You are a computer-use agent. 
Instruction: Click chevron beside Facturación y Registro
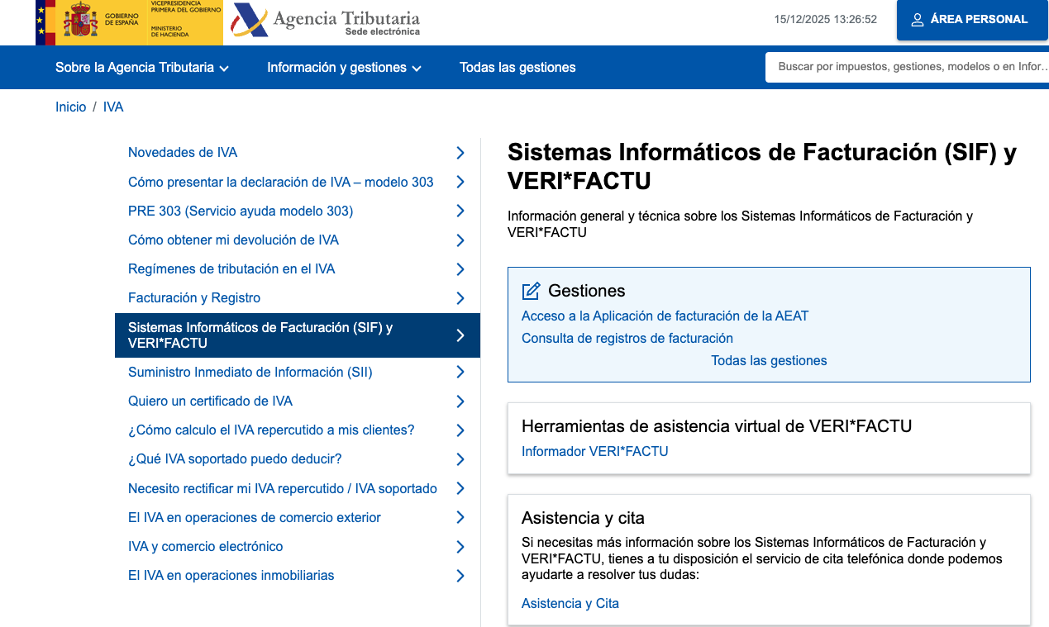(460, 298)
